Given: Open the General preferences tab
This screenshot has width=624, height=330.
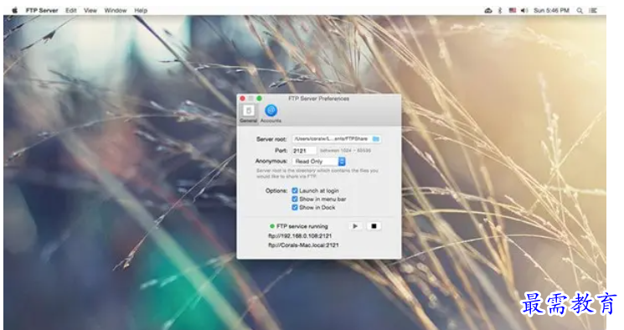Looking at the screenshot, I should (x=248, y=114).
